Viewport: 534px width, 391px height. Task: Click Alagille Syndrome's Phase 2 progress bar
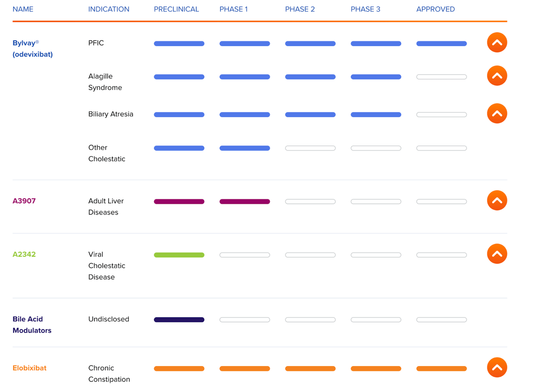[310, 77]
